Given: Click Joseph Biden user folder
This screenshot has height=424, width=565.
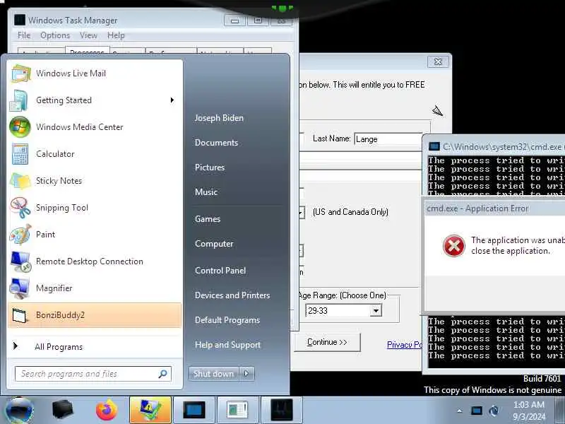Looking at the screenshot, I should (219, 118).
